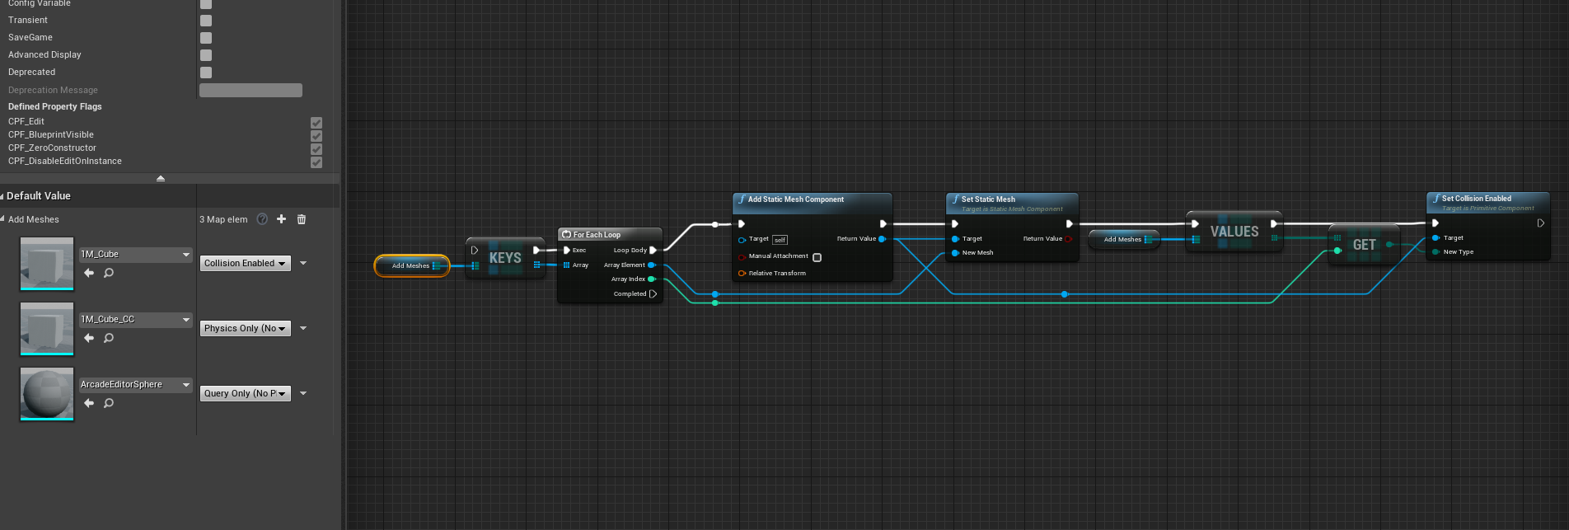Collapse the Default Value section
Image resolution: width=1569 pixels, height=530 pixels.
pyautogui.click(x=2, y=196)
